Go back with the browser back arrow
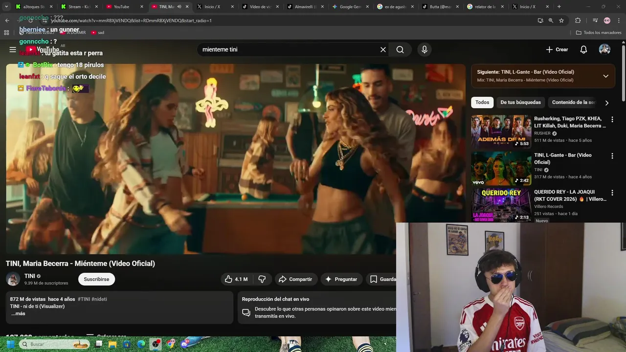Image resolution: width=626 pixels, height=352 pixels. [x=7, y=21]
